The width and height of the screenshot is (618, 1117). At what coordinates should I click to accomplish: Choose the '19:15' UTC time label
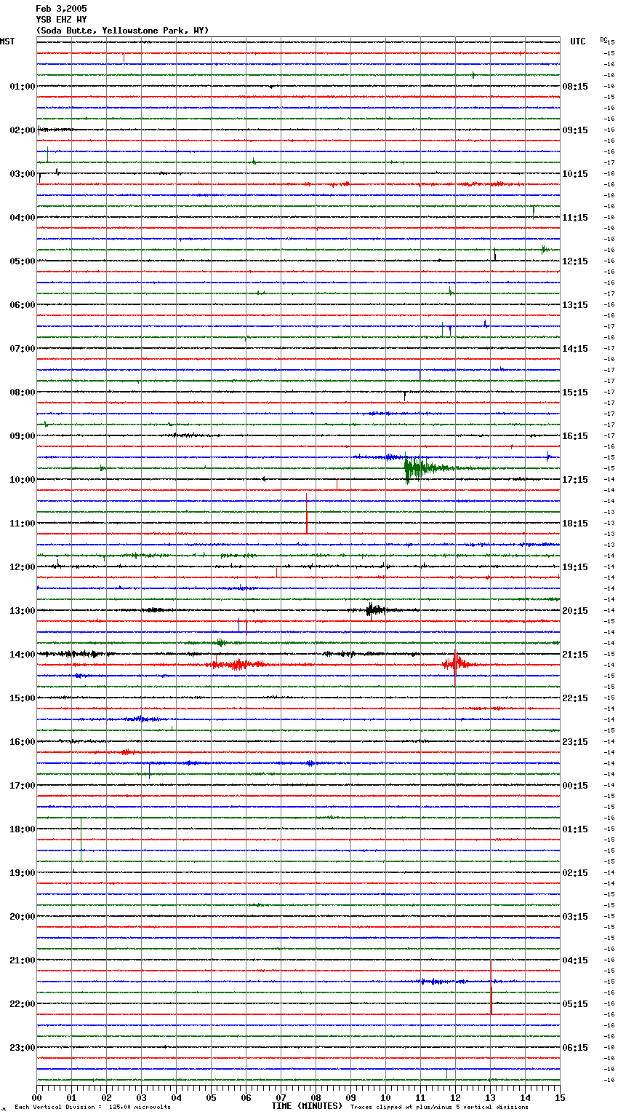click(575, 567)
